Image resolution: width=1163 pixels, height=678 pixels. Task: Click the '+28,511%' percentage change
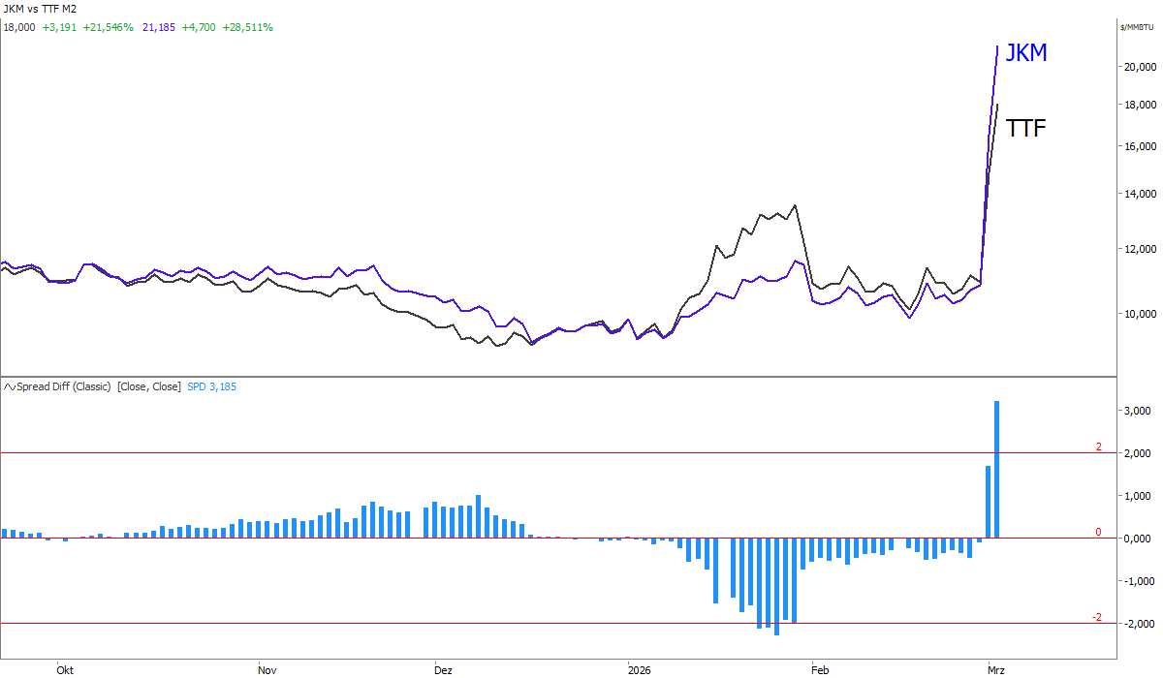(x=247, y=27)
